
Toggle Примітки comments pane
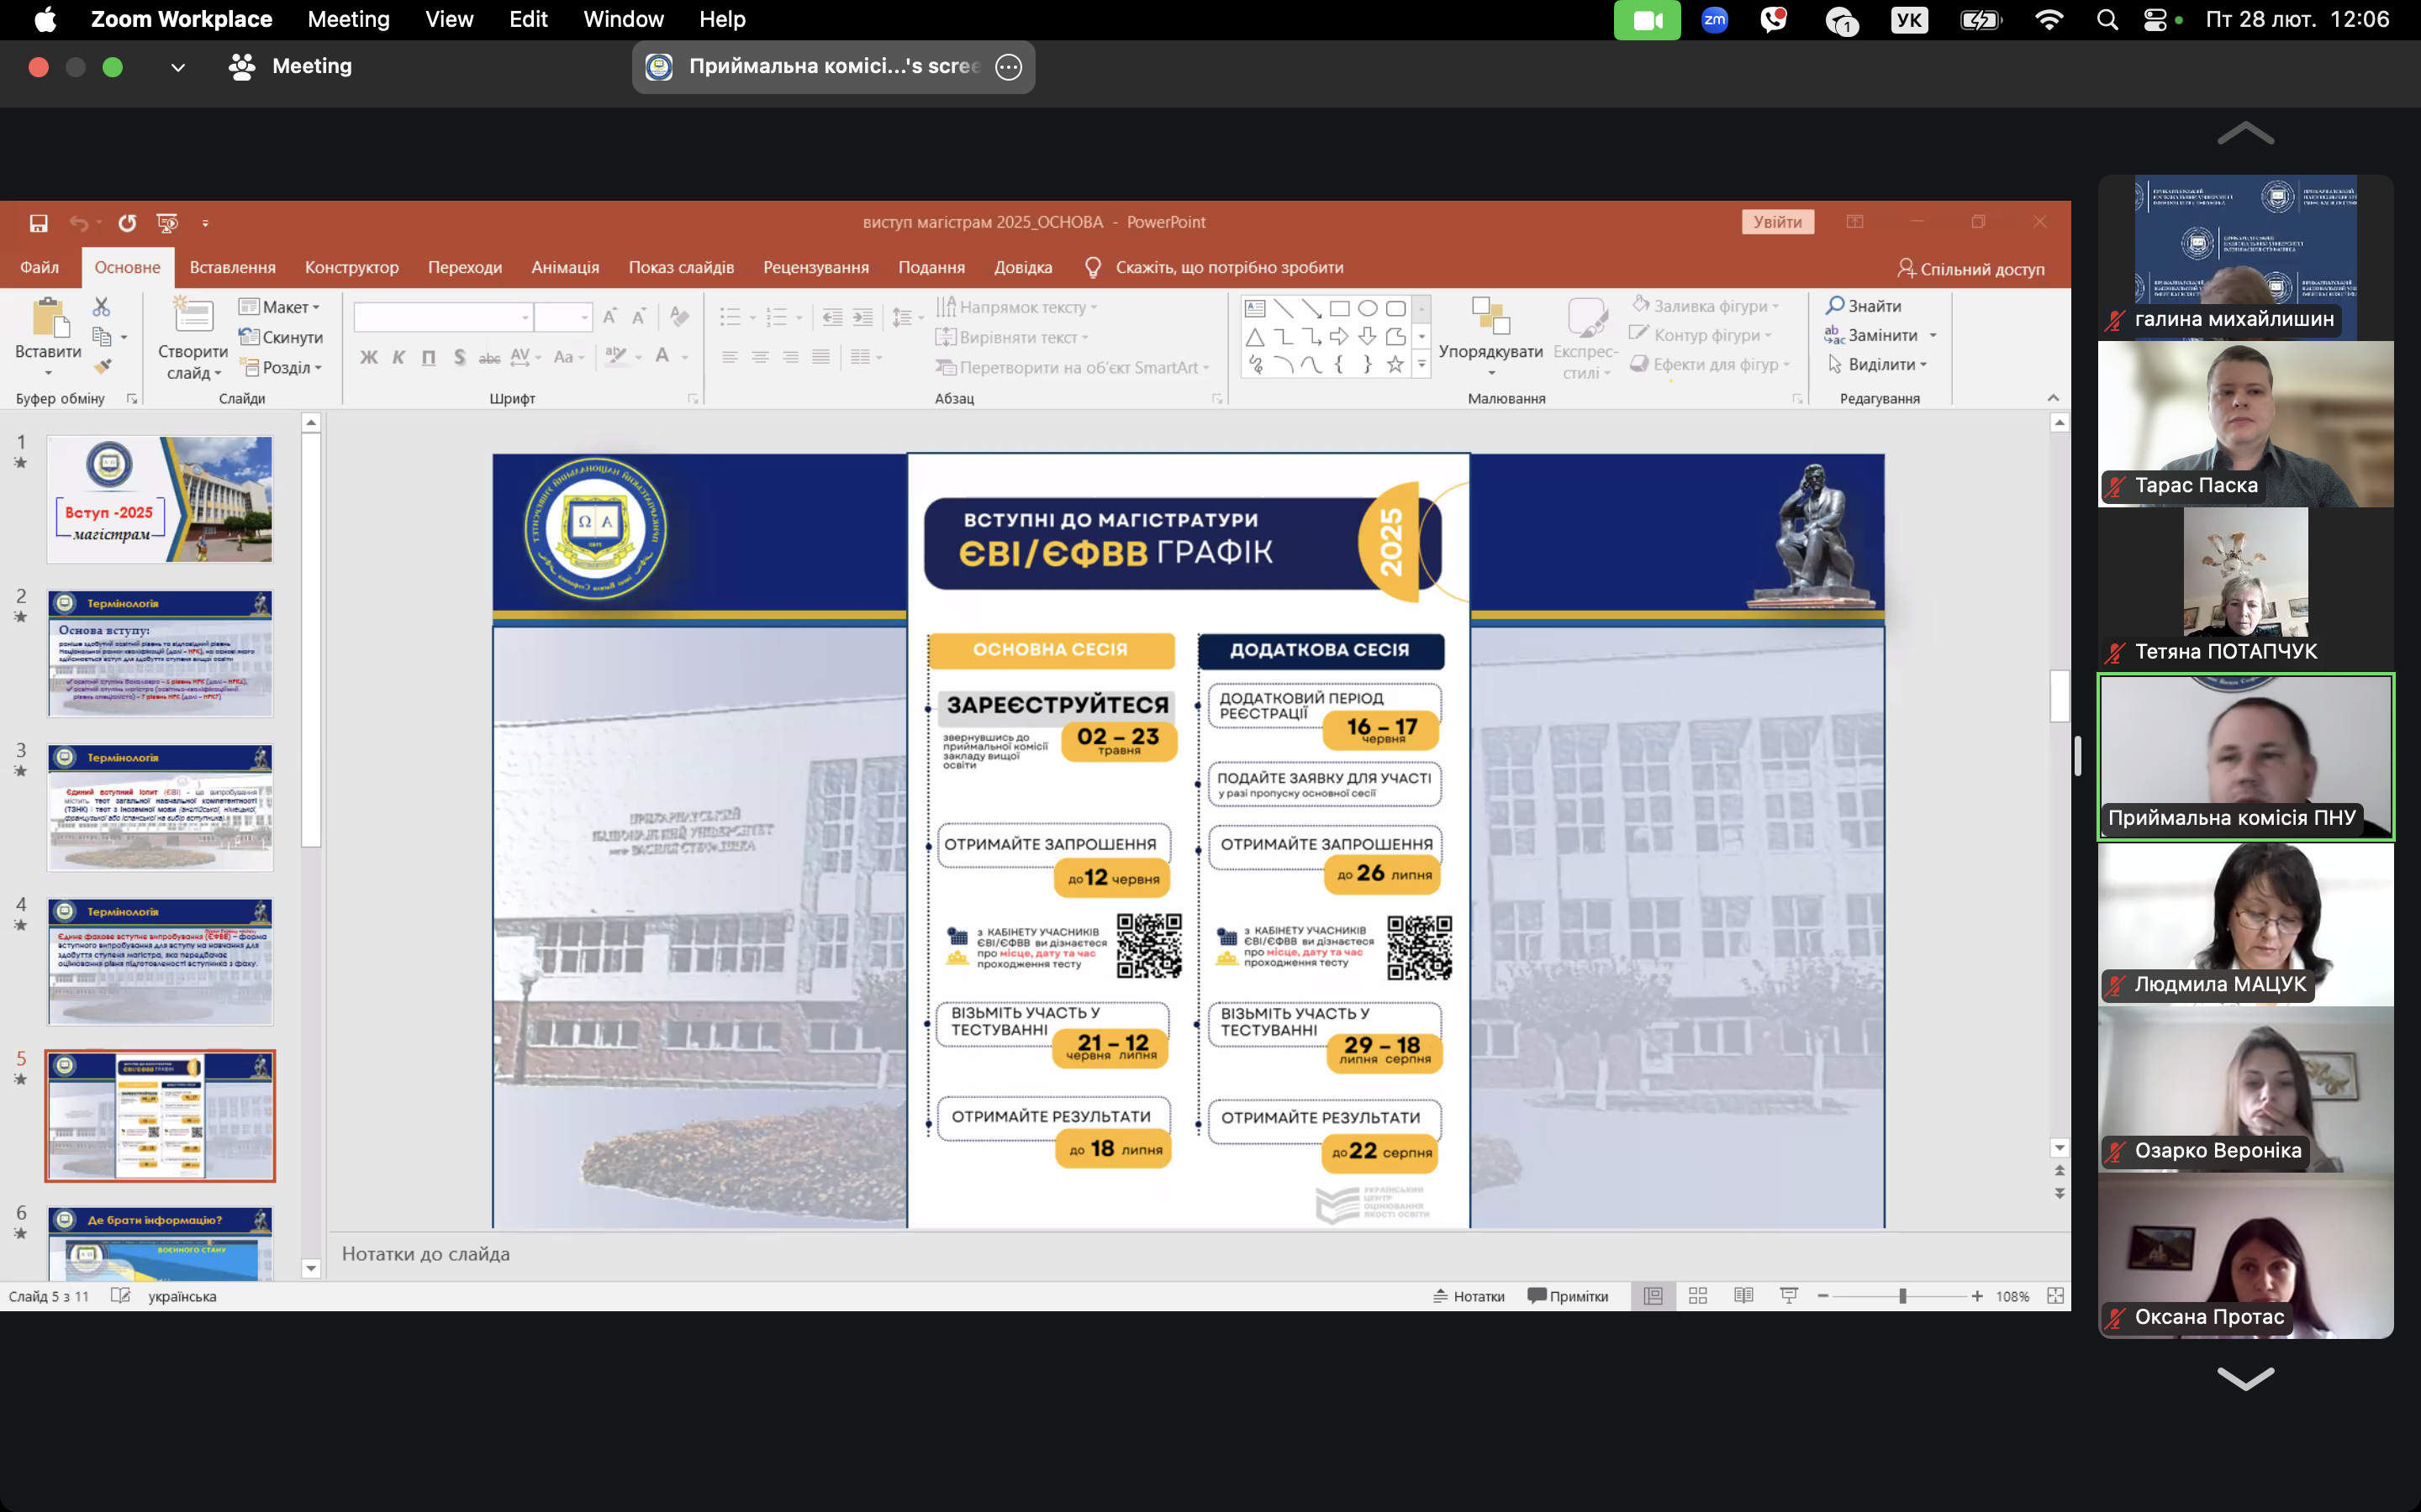coord(1568,1296)
